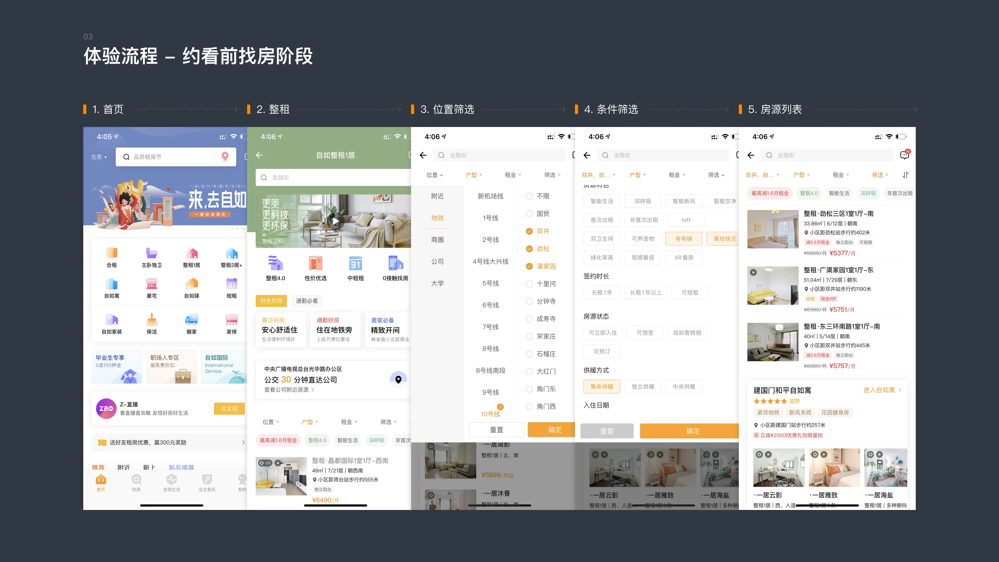This screenshot has width=999, height=562.
Task: Play the video on the 整租4.0 banner
Action: tap(336, 221)
